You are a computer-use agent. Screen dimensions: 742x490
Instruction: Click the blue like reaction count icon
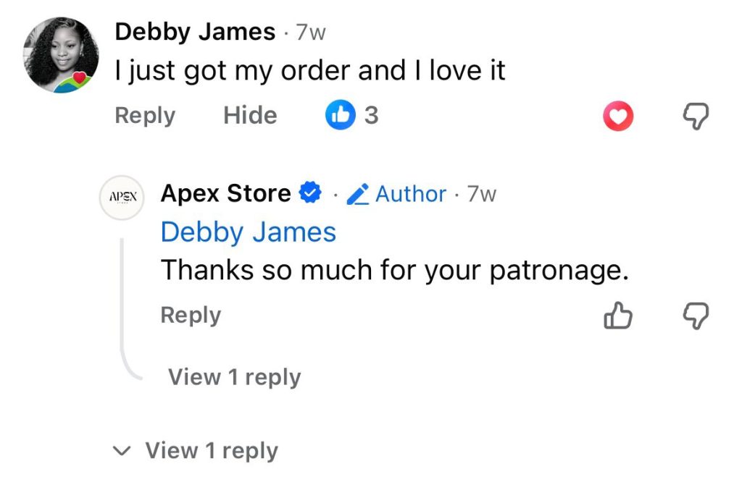(339, 115)
